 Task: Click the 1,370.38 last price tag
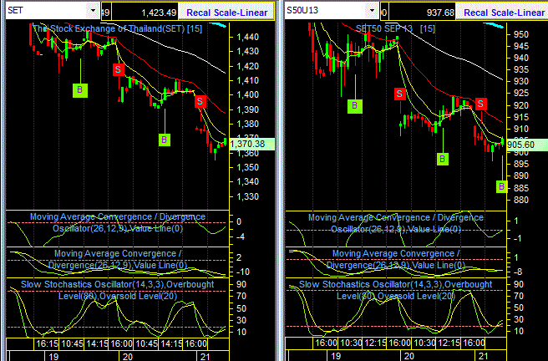click(252, 144)
